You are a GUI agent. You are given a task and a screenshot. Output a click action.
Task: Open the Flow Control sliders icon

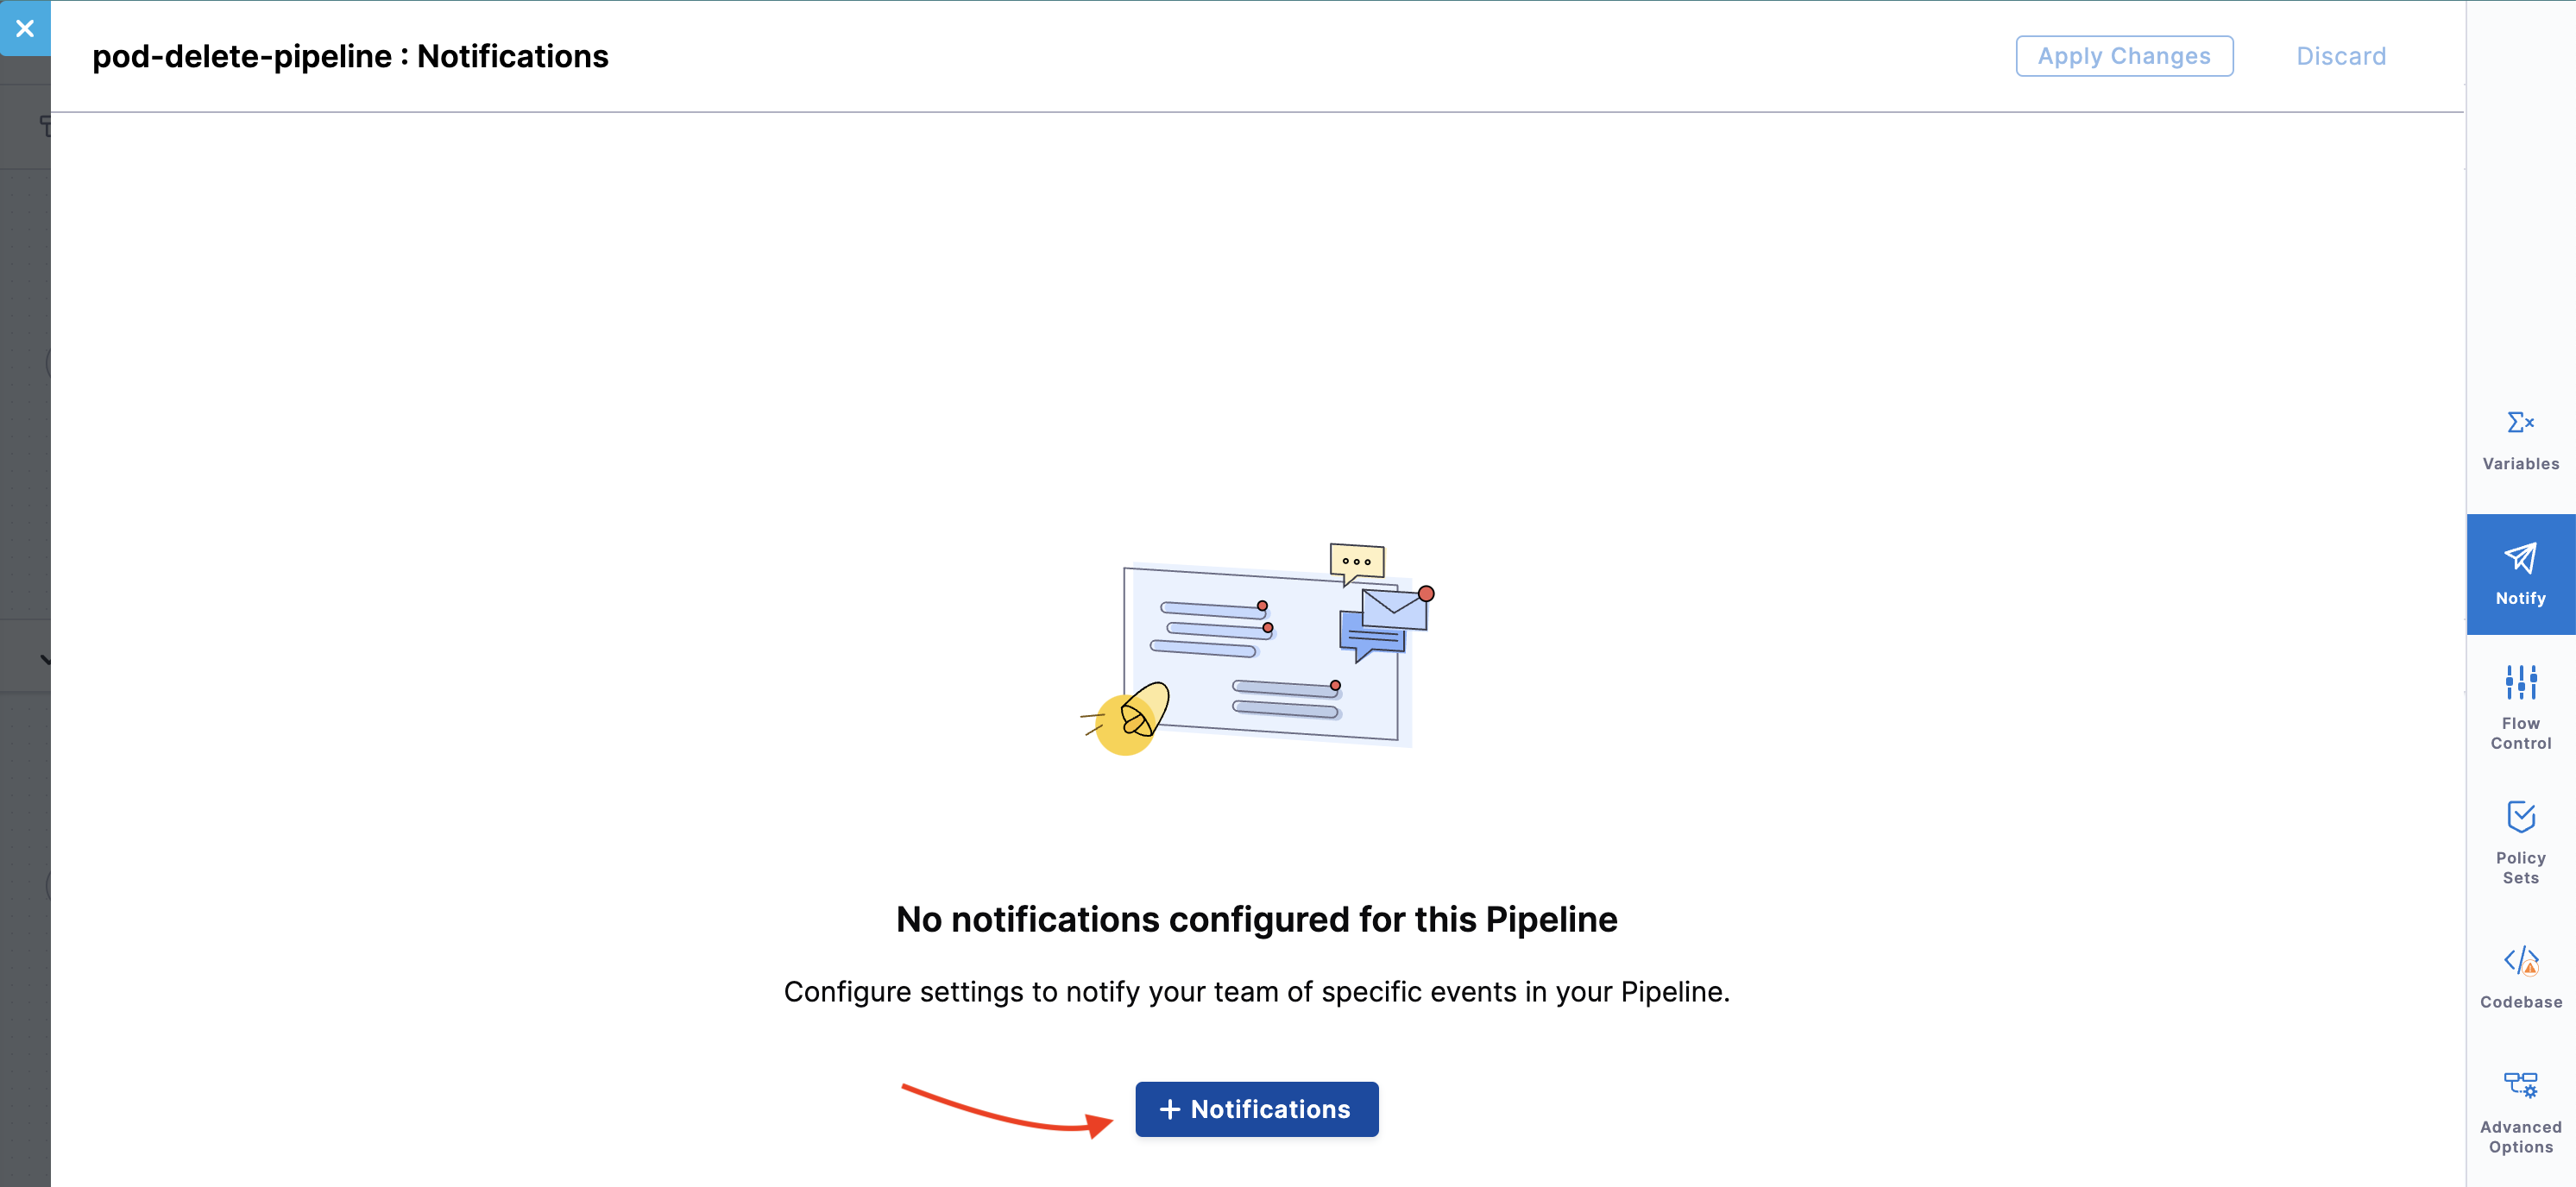pos(2520,682)
